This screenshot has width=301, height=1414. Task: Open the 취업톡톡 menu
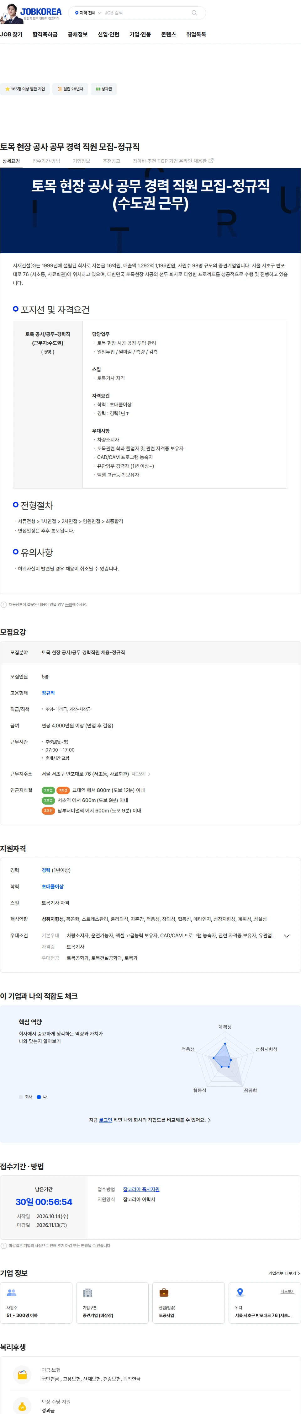[196, 35]
